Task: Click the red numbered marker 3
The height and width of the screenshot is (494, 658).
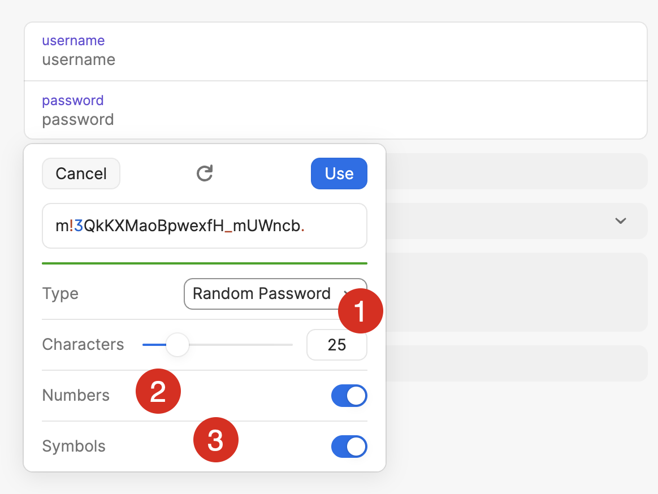Action: pyautogui.click(x=216, y=440)
